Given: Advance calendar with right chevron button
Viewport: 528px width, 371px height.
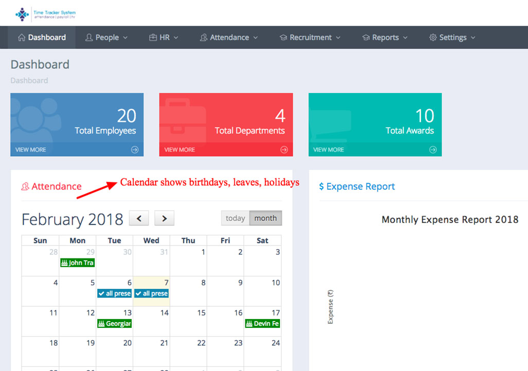Looking at the screenshot, I should [164, 218].
